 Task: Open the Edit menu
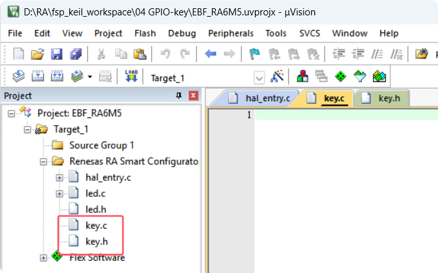coord(42,33)
